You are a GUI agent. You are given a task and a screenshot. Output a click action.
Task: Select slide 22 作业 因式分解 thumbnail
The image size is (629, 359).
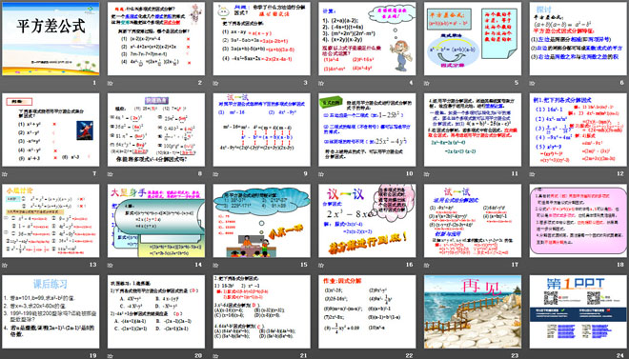click(x=367, y=311)
